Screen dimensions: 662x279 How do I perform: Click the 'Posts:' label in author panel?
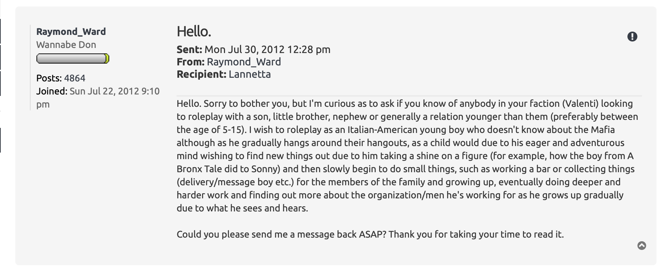coord(49,78)
